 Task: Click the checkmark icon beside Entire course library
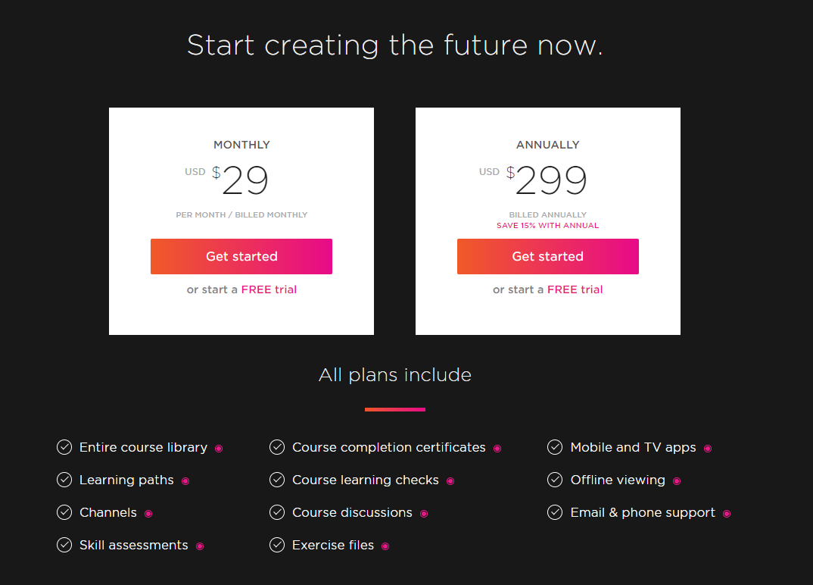pos(64,447)
